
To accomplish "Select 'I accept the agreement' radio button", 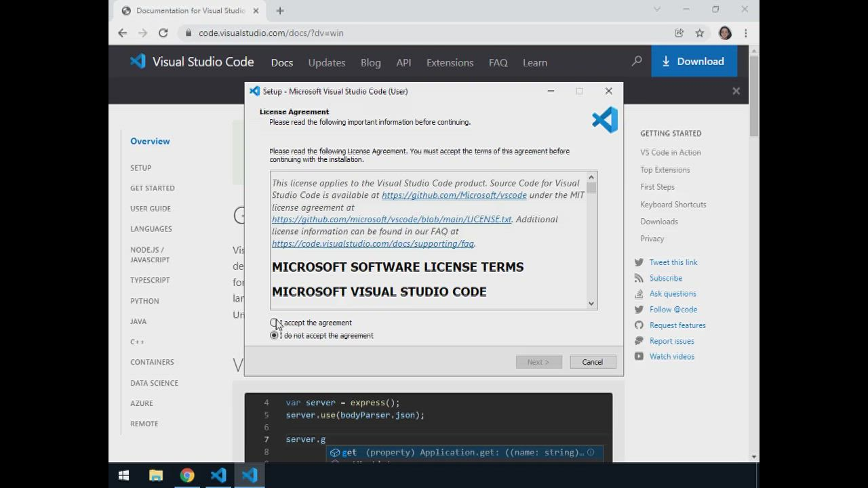I will click(x=274, y=323).
